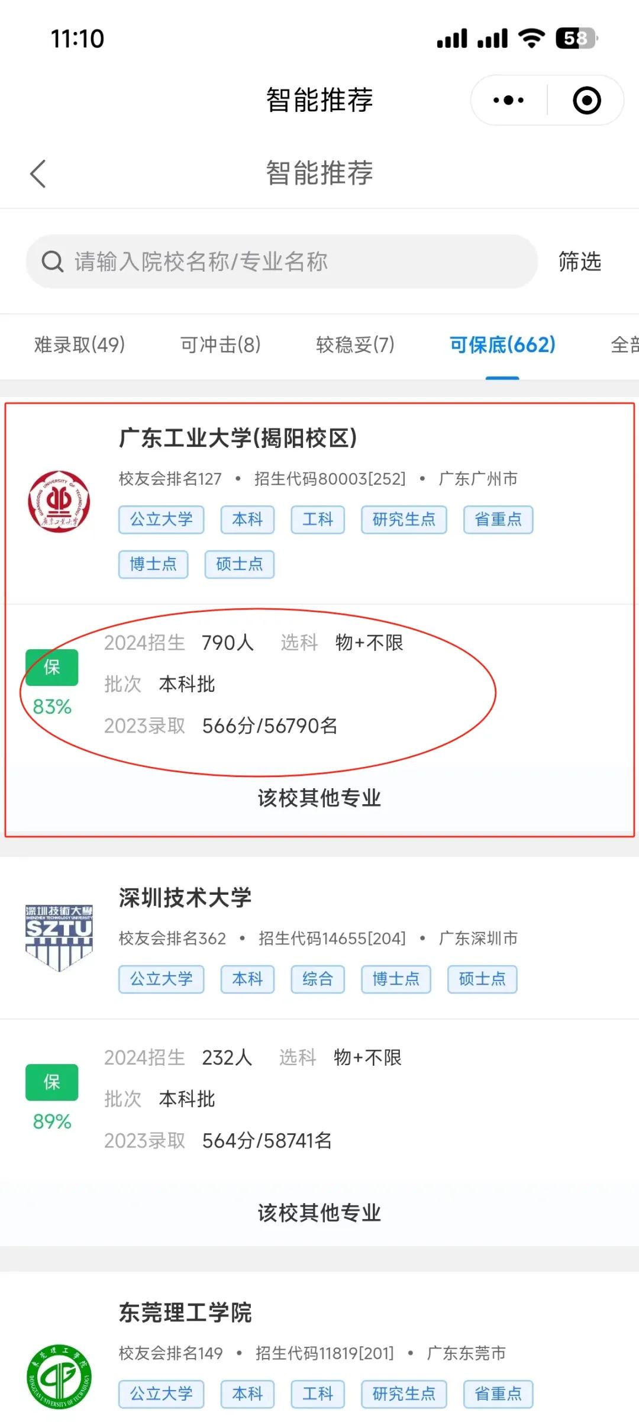Focus the 院校名称/专业名称 search field
The width and height of the screenshot is (639, 1422).
tap(282, 261)
